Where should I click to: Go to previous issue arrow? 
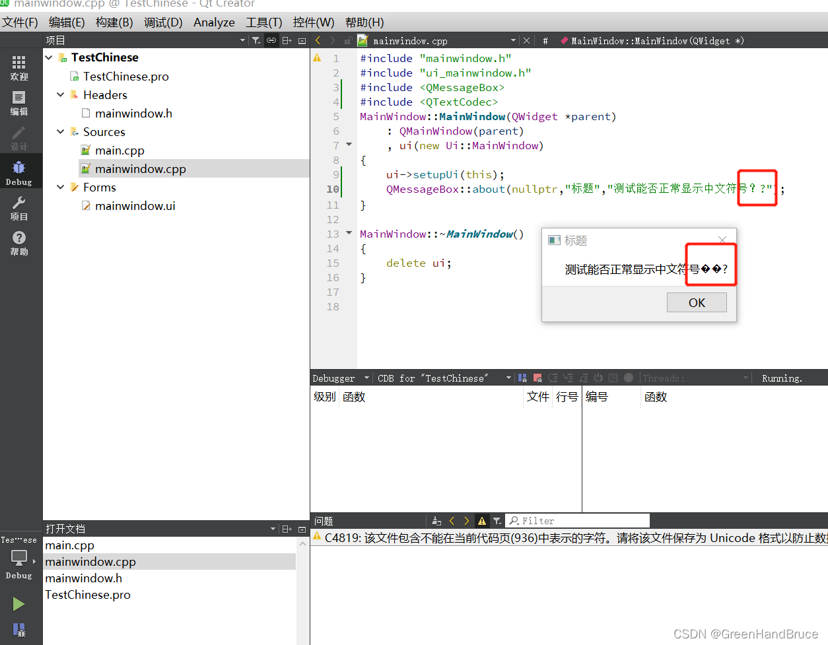click(x=452, y=521)
